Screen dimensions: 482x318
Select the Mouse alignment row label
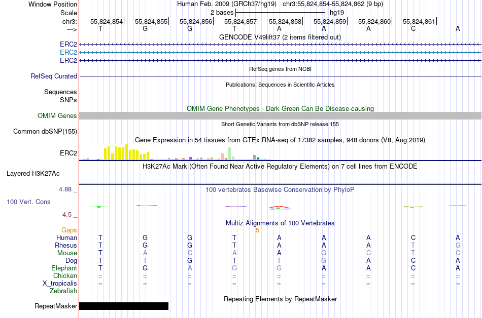coord(67,253)
